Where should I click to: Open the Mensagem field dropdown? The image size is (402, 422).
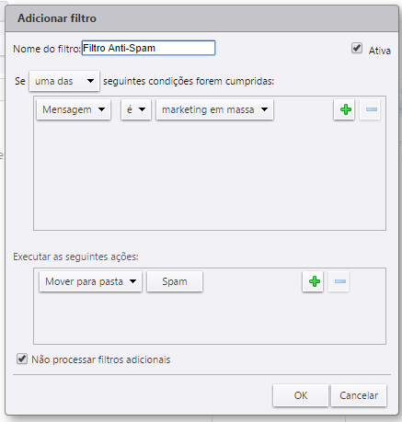click(x=74, y=109)
